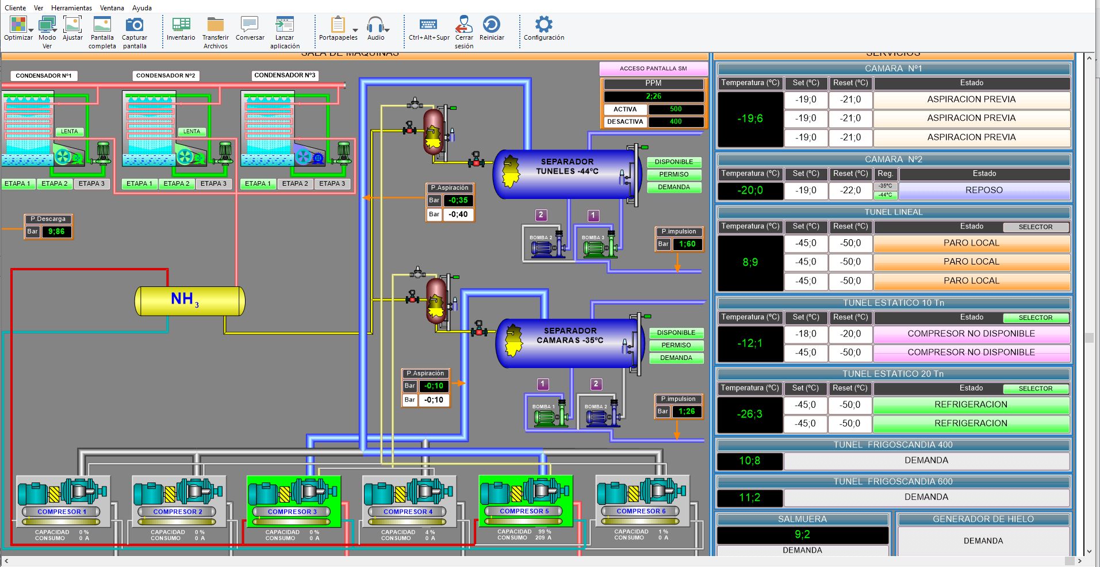The image size is (1100, 567).
Task: Toggle PERMISO for Separador Tuneles -44ºC
Action: click(673, 174)
